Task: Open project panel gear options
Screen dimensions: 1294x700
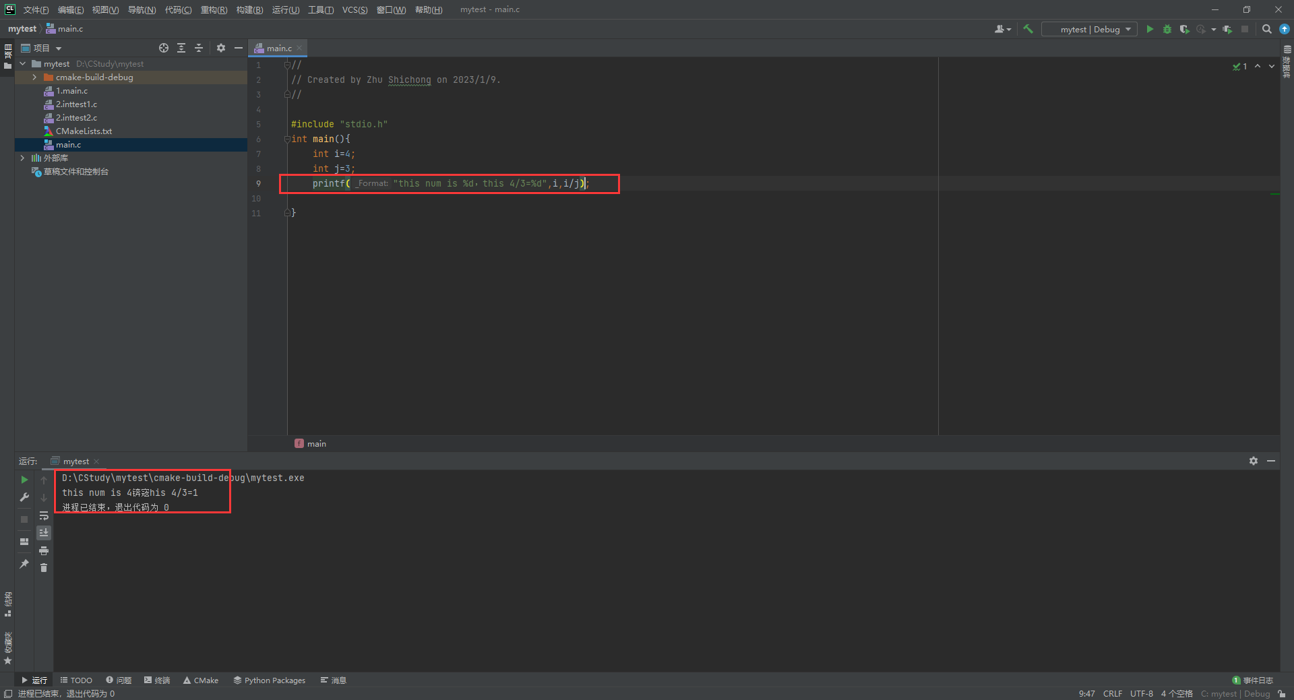Action: [x=221, y=48]
